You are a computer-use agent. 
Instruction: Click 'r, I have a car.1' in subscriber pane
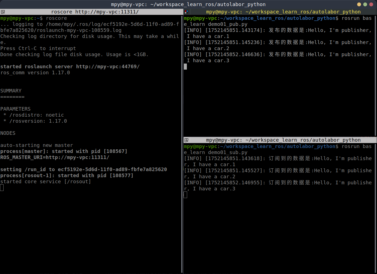coord(210,165)
